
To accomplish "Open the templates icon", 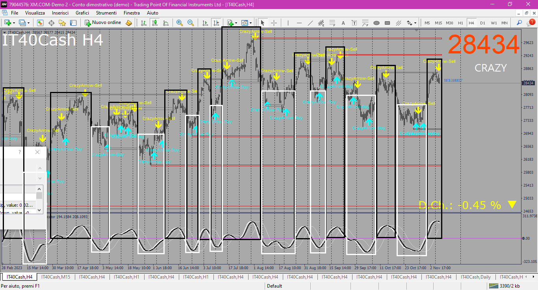I will click(x=245, y=23).
